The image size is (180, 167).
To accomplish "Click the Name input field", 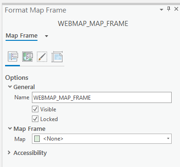I will click(x=102, y=97).
